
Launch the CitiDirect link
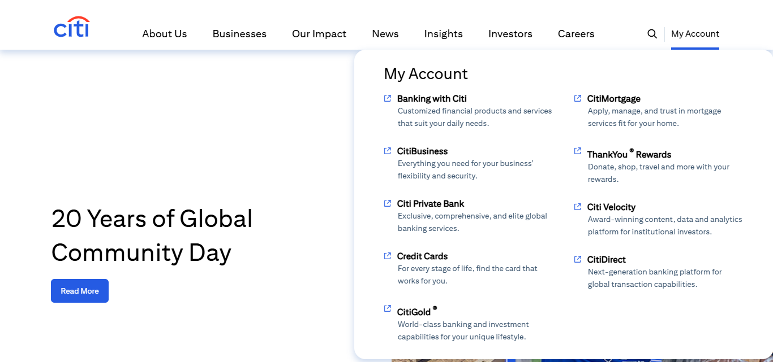[607, 260]
